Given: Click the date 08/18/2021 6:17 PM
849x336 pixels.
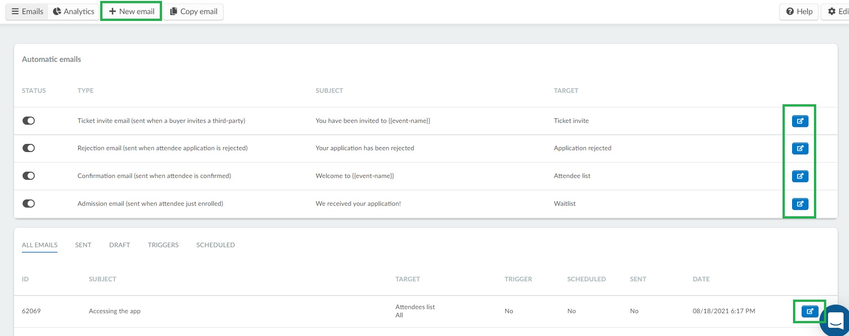Looking at the screenshot, I should (724, 311).
